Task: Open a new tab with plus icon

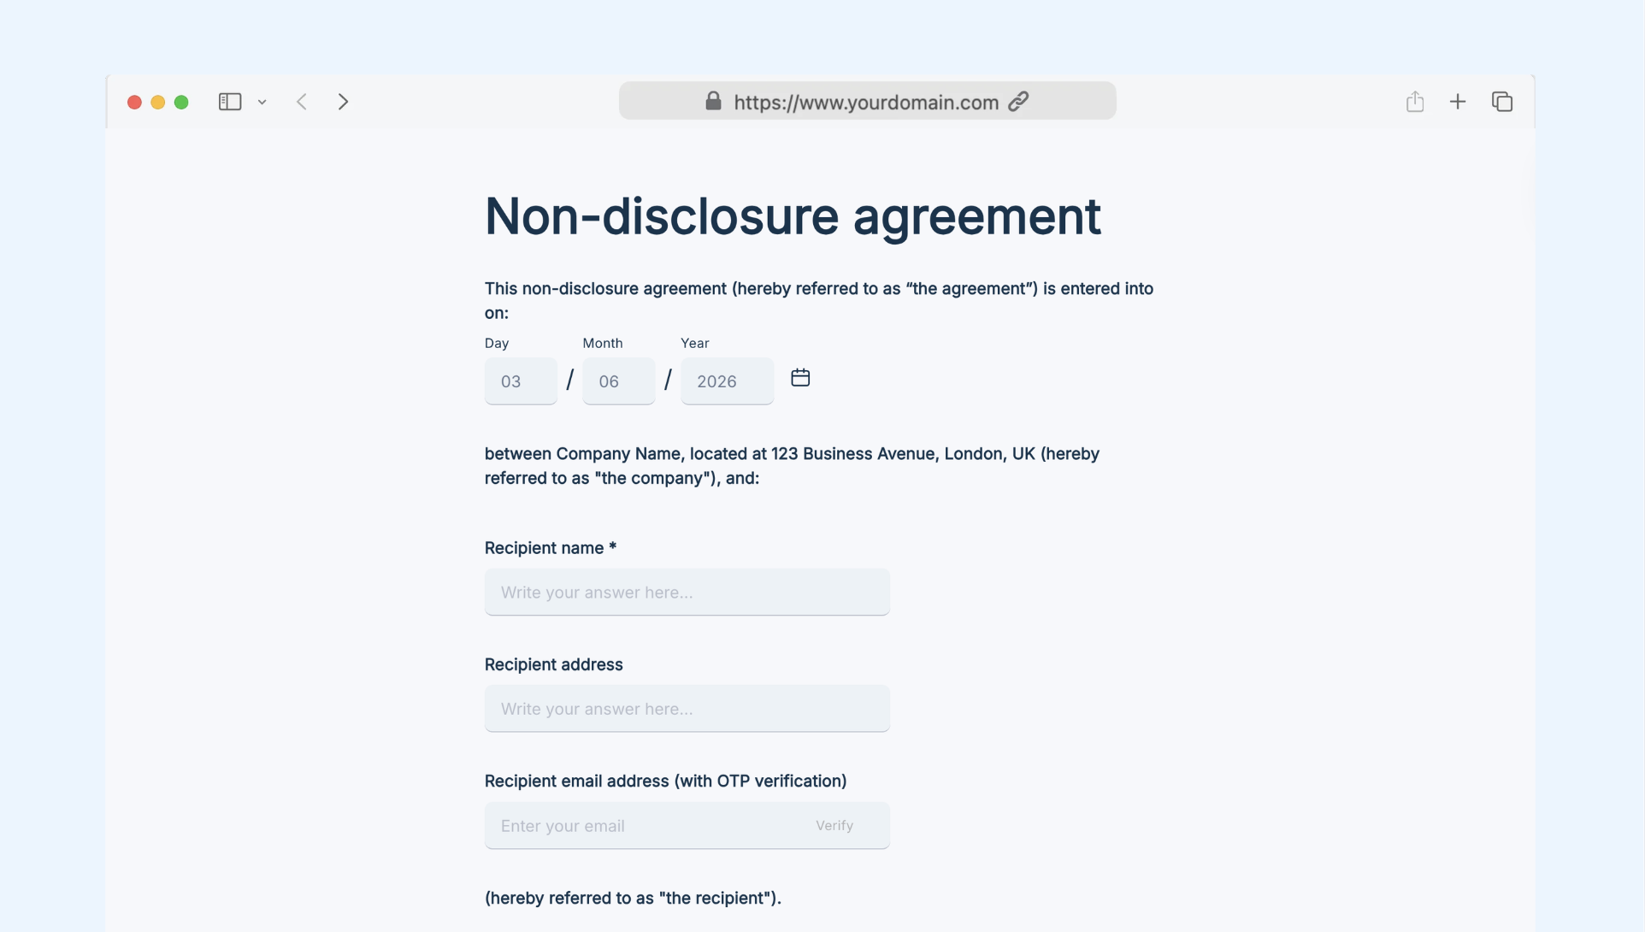Action: (x=1458, y=102)
